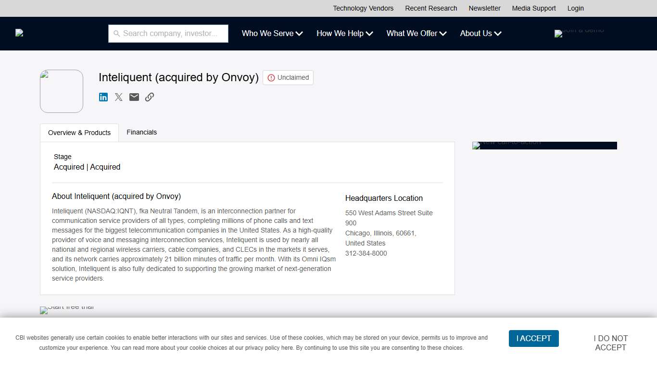The width and height of the screenshot is (657, 369).
Task: Click the Newsletter menu item
Action: click(x=484, y=8)
